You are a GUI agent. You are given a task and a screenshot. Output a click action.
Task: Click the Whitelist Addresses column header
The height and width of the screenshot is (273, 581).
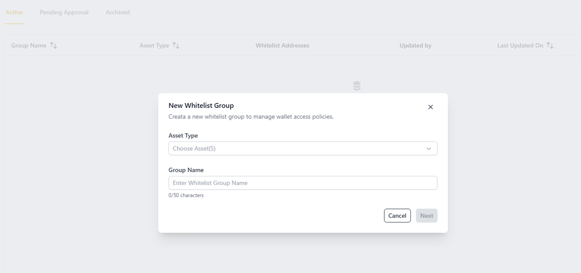click(x=282, y=46)
